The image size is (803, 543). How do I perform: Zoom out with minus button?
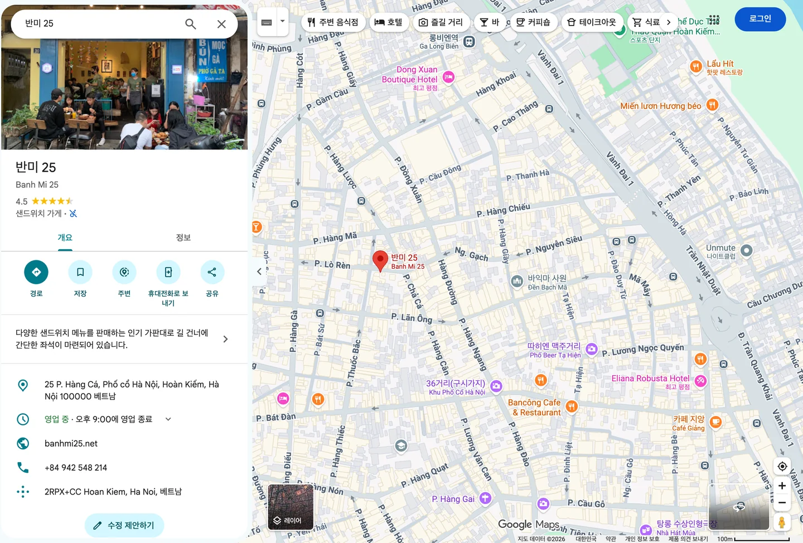click(782, 502)
